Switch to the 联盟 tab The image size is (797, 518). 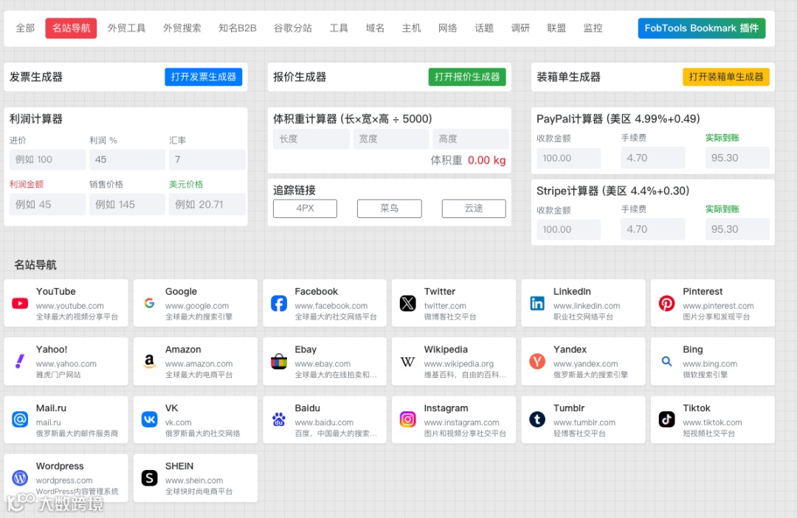click(556, 28)
